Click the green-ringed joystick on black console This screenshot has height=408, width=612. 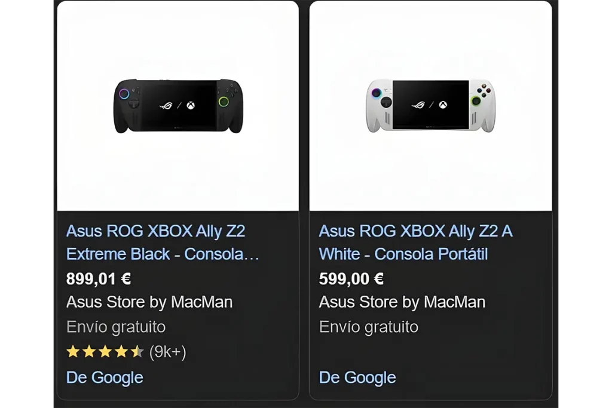(224, 102)
